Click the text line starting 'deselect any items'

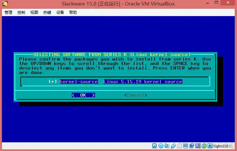point(115,68)
